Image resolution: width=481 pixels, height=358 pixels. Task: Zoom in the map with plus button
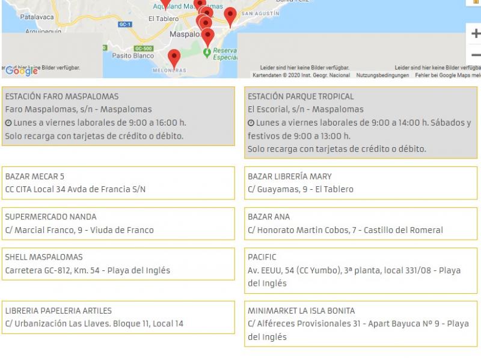(475, 34)
